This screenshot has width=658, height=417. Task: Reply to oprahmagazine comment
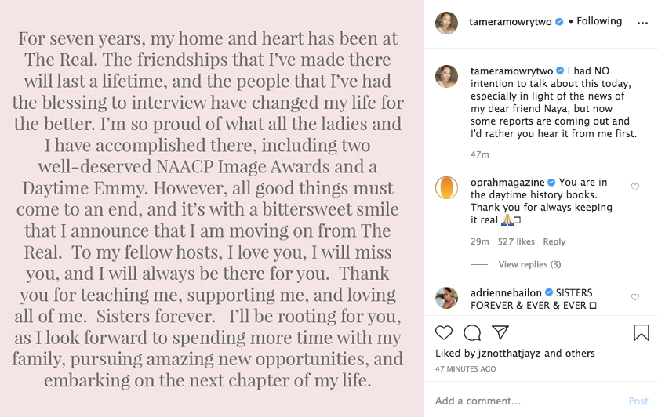(x=554, y=242)
